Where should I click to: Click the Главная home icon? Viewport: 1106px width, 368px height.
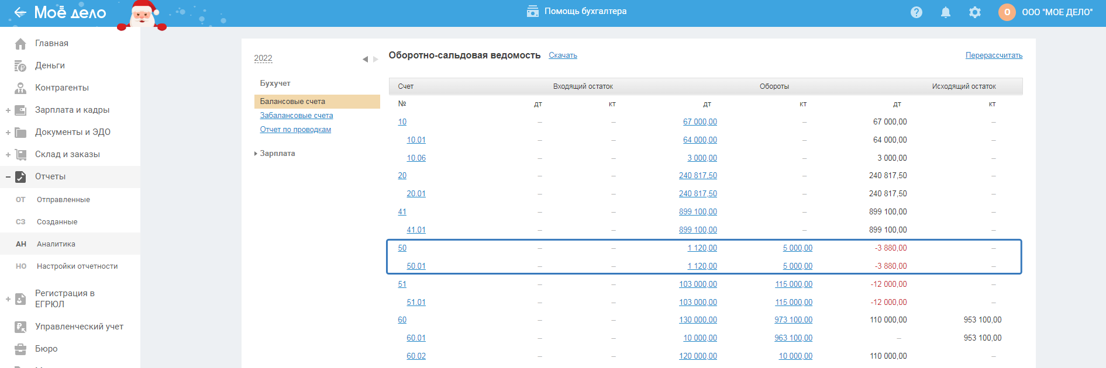click(20, 44)
